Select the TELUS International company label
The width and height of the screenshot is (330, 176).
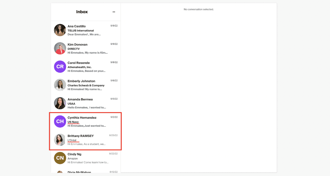click(x=81, y=31)
